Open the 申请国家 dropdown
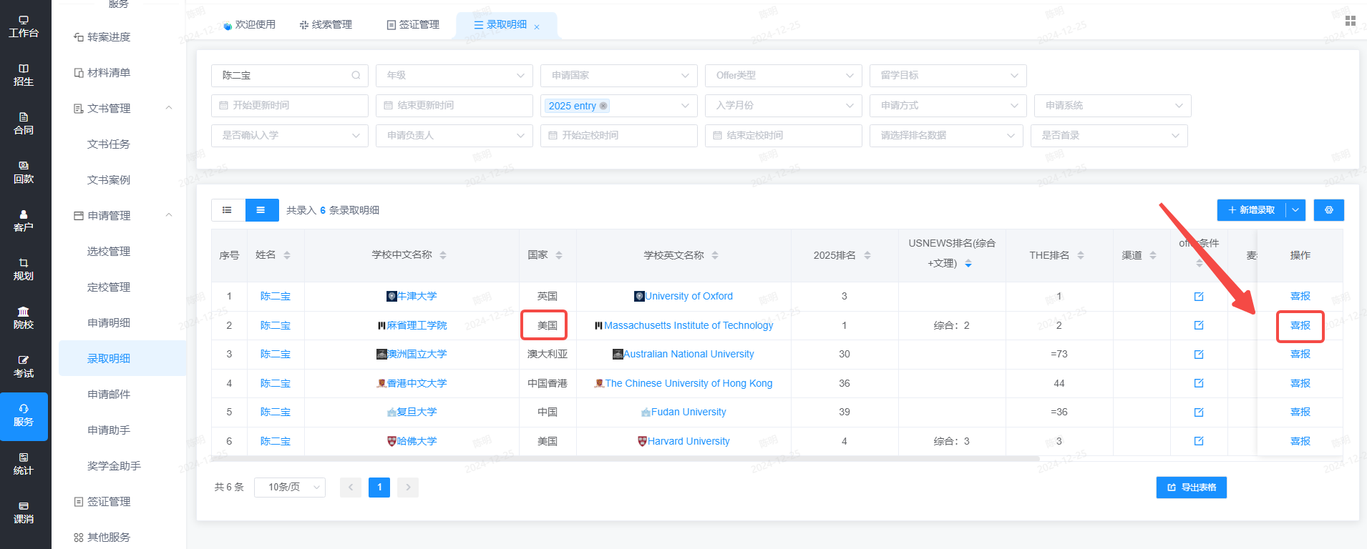 (619, 75)
